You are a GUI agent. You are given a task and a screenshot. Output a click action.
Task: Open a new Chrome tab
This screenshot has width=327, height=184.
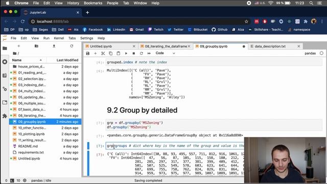coord(87,12)
